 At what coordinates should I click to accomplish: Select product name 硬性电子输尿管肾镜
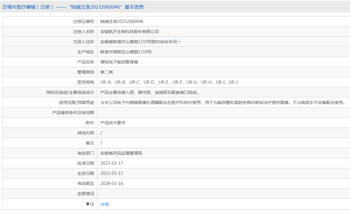pyautogui.click(x=119, y=62)
